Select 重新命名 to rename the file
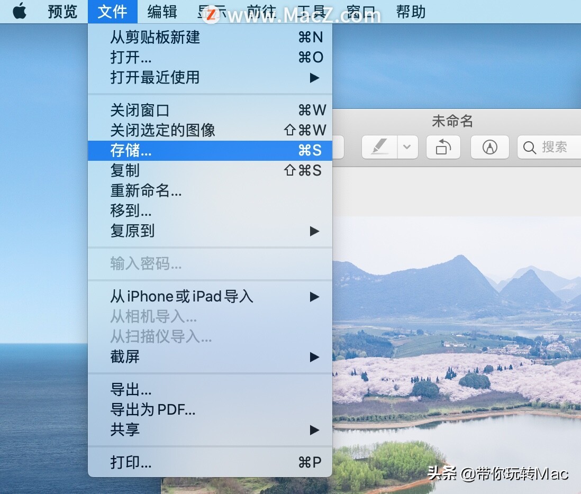This screenshot has height=494, width=581. coord(147,191)
